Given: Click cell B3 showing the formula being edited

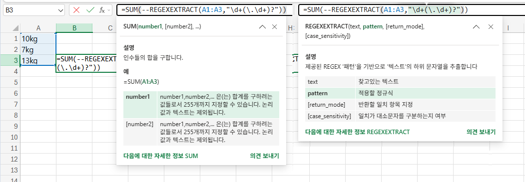Looking at the screenshot, I should coord(86,63).
